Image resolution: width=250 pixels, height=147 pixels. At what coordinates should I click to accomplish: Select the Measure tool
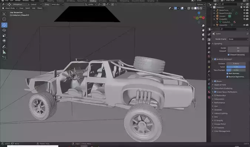tap(4, 52)
